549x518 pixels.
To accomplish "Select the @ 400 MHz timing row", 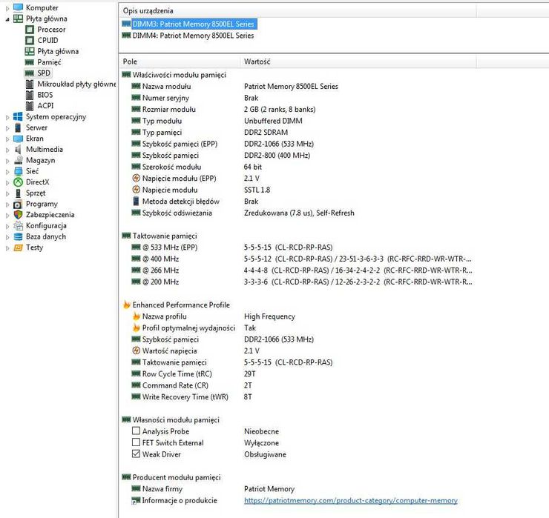I will [x=297, y=259].
